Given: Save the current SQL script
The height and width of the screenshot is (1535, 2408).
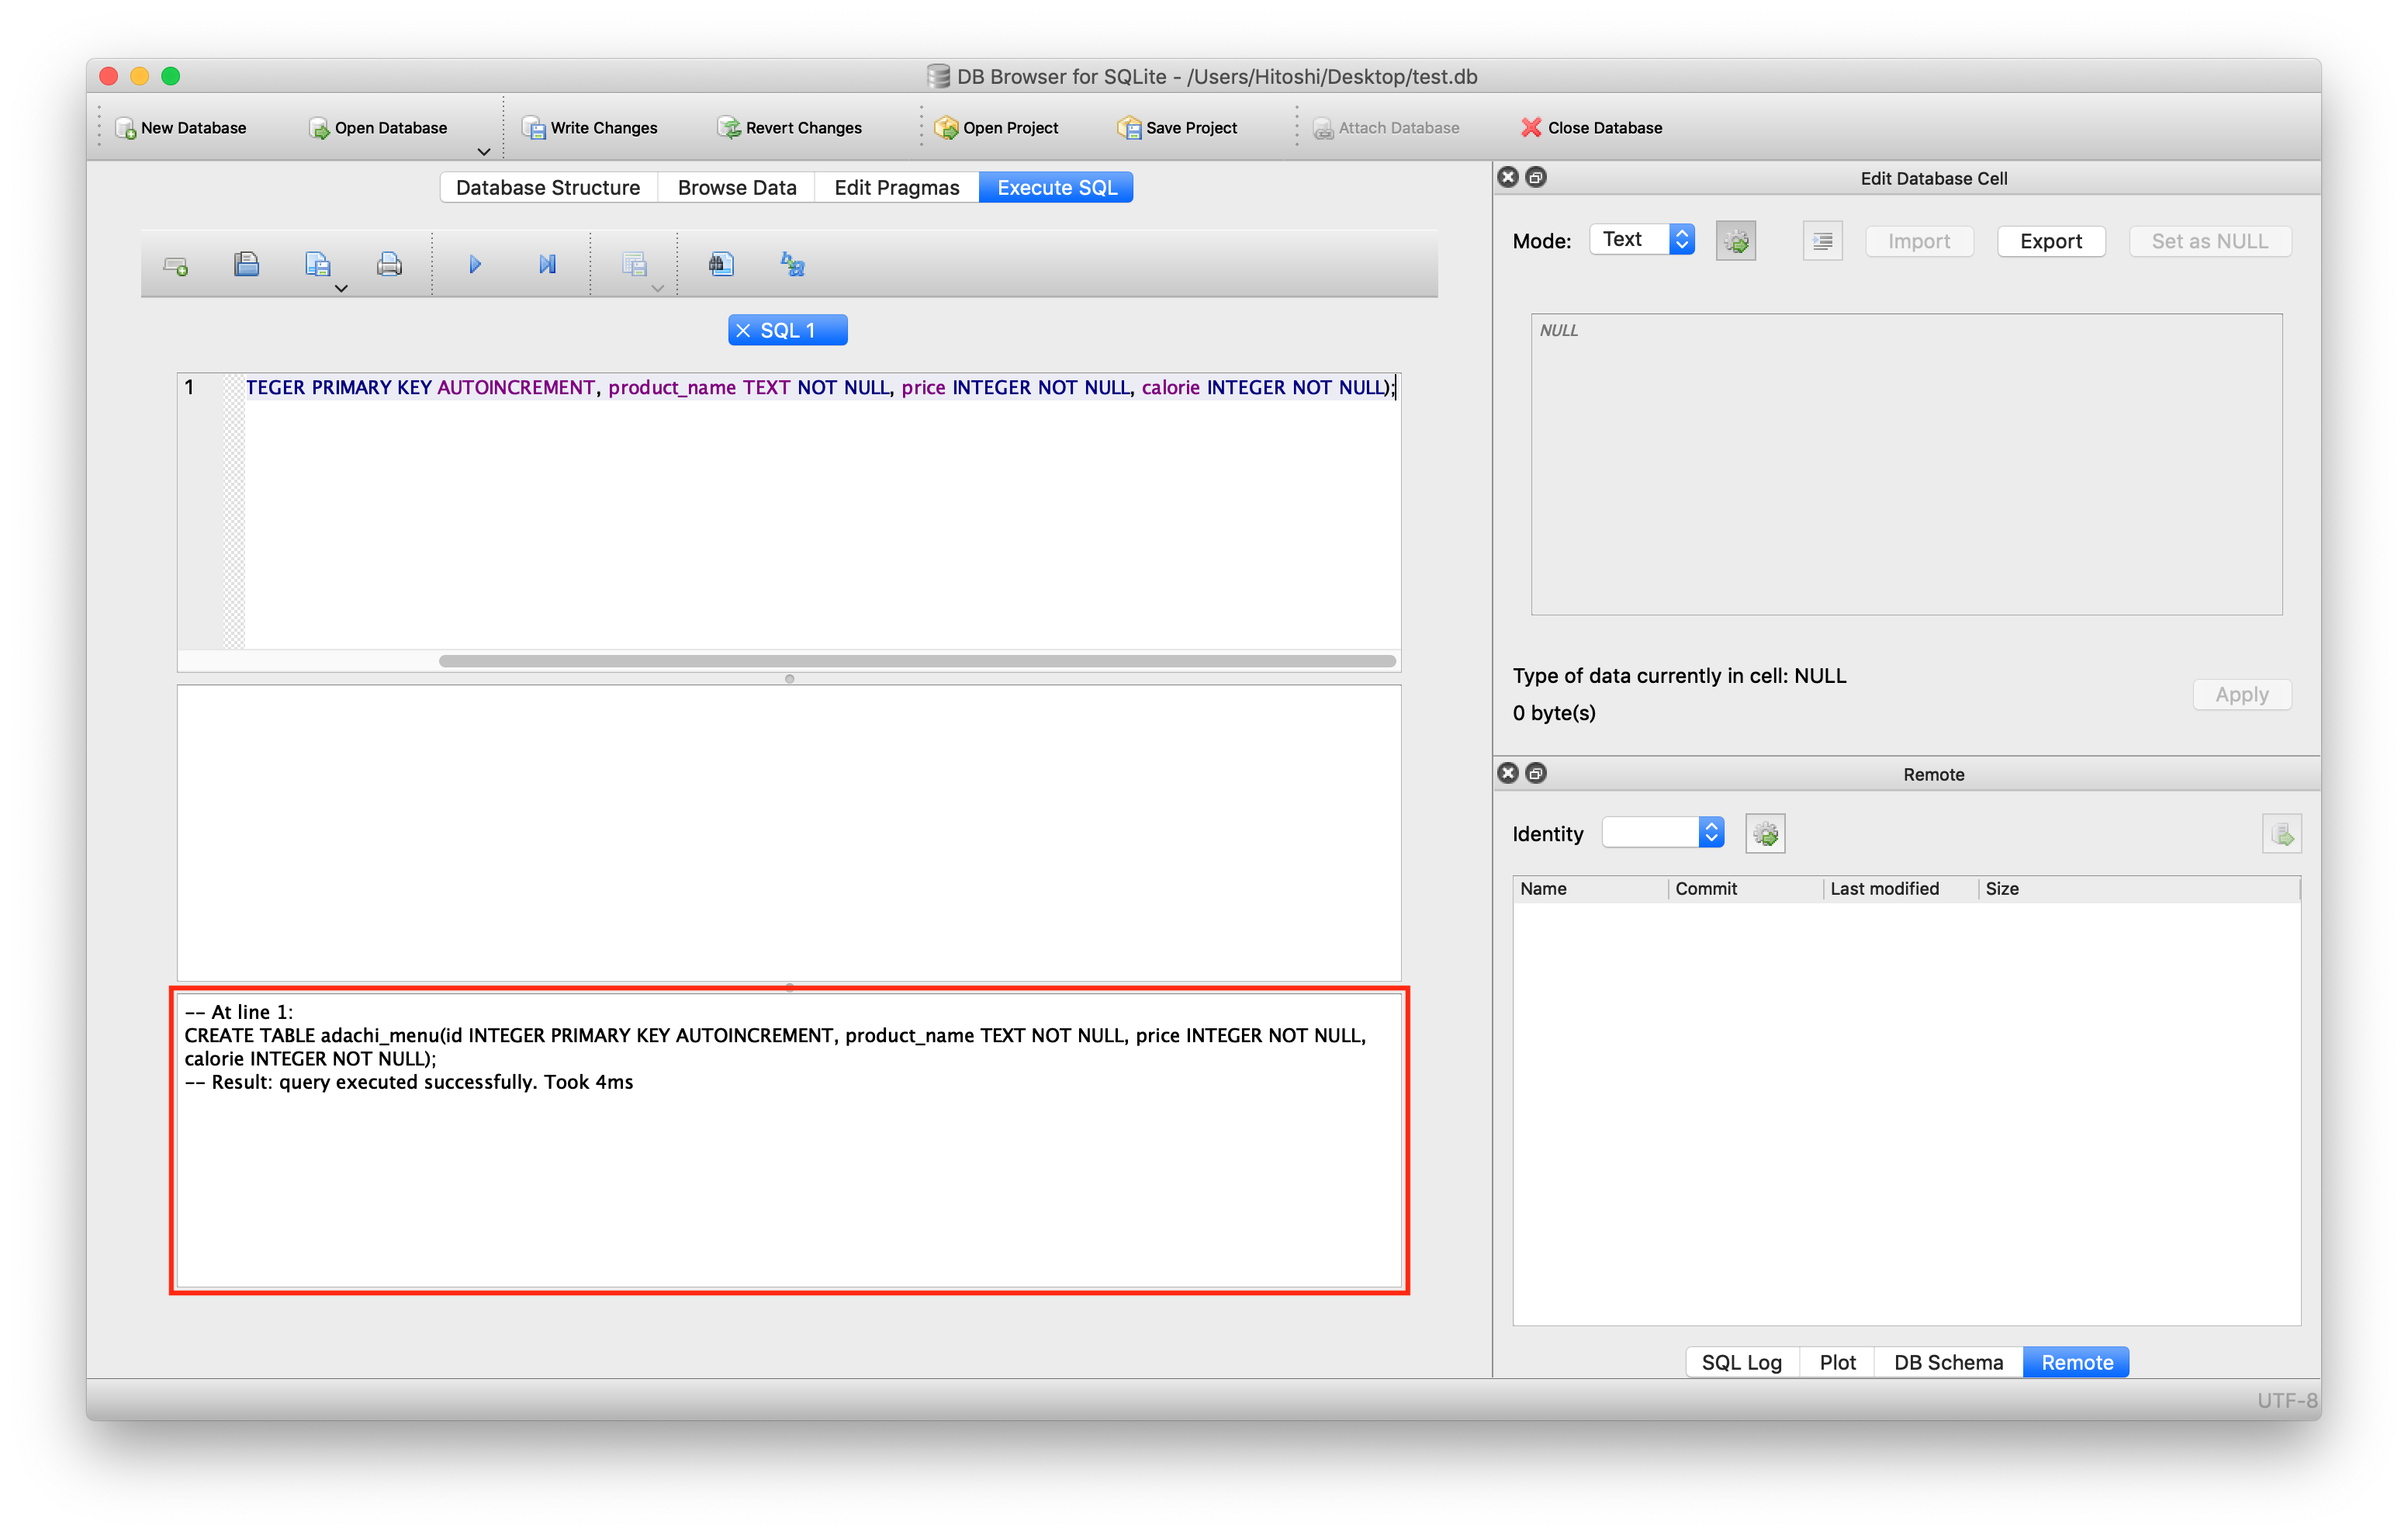Looking at the screenshot, I should tap(318, 263).
